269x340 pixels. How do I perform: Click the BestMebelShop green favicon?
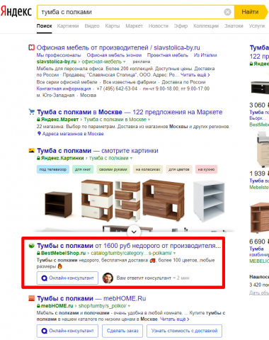pyautogui.click(x=31, y=246)
